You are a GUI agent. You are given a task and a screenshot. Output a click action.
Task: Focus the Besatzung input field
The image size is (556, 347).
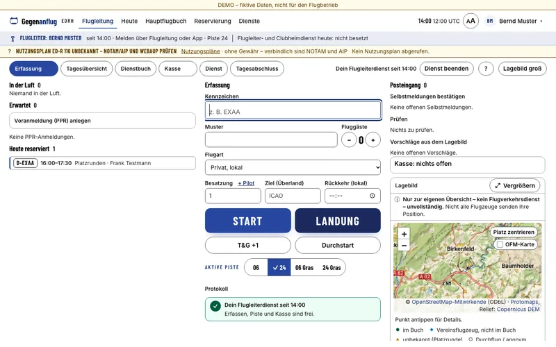(233, 196)
